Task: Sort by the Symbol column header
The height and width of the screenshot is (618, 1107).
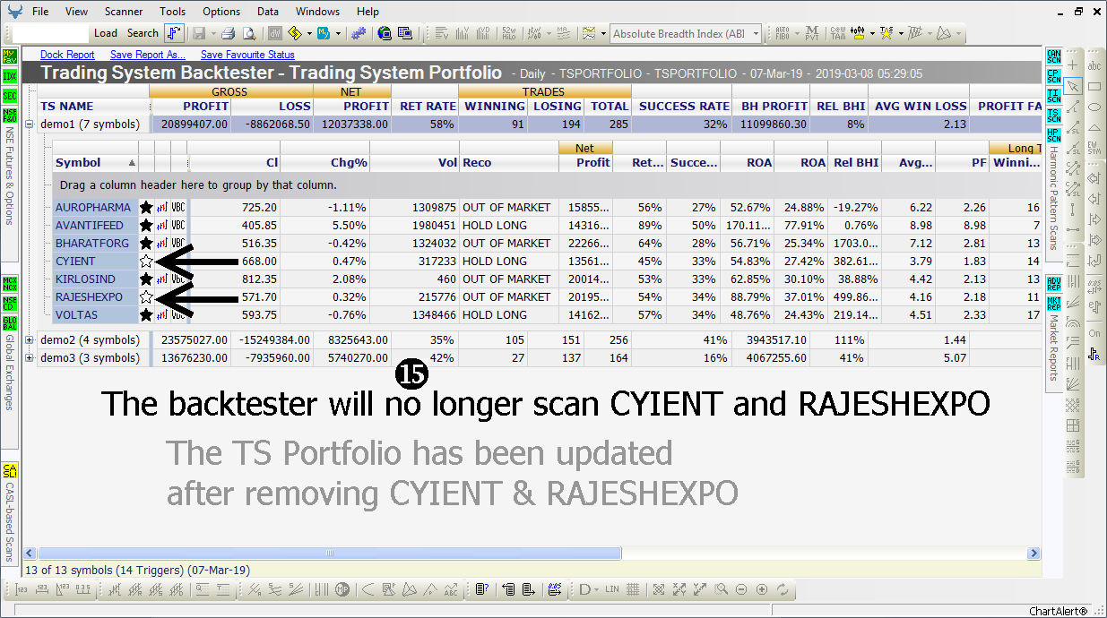Action: (95, 162)
